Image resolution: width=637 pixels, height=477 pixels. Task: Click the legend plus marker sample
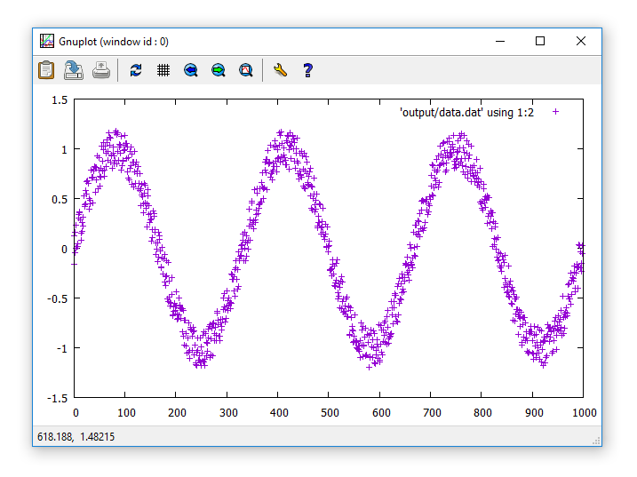(556, 112)
